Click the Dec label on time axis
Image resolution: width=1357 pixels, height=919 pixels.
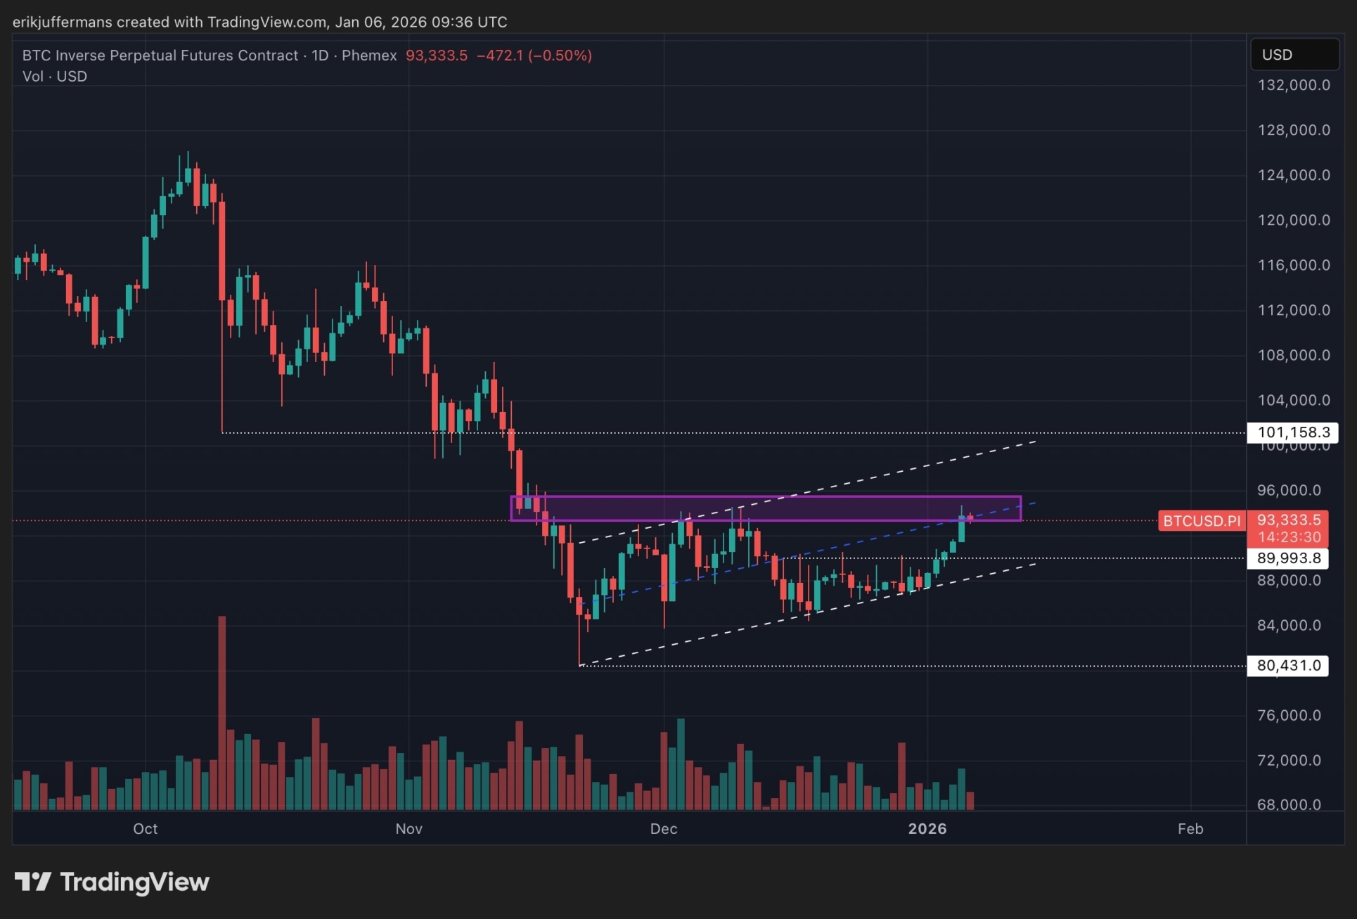tap(663, 829)
